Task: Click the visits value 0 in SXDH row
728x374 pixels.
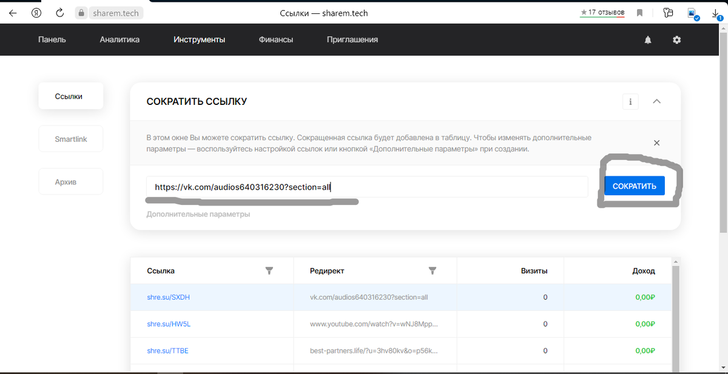Action: [545, 298]
